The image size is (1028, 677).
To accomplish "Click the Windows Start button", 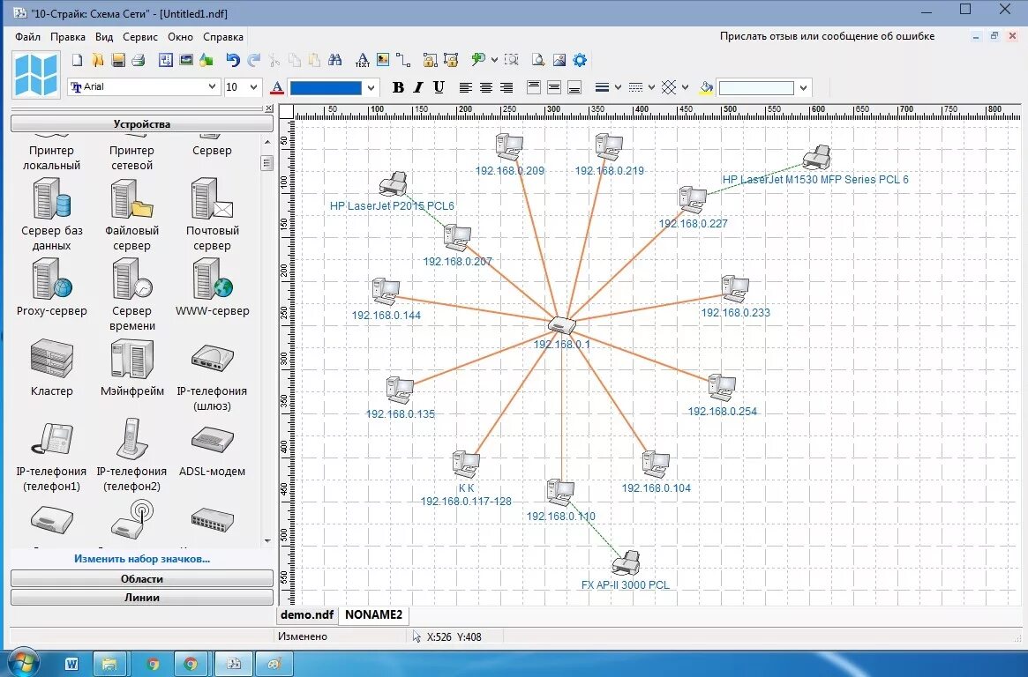I will (22, 663).
